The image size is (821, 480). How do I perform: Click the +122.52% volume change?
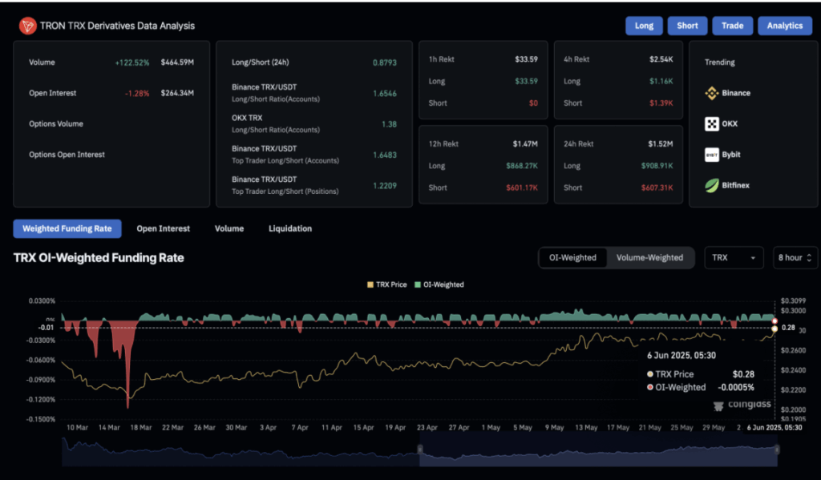(x=132, y=63)
